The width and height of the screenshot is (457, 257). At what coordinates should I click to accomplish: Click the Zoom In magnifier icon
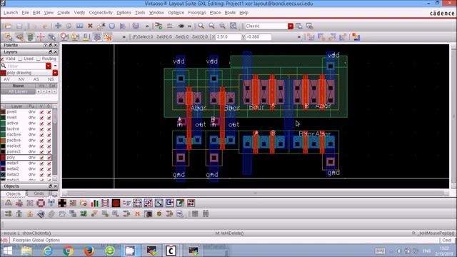pos(201,26)
